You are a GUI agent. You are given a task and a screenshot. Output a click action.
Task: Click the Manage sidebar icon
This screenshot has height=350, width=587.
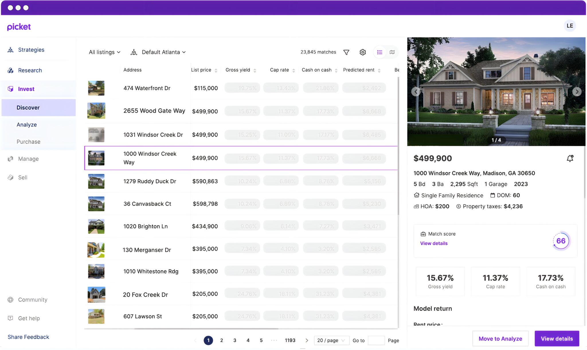point(11,159)
